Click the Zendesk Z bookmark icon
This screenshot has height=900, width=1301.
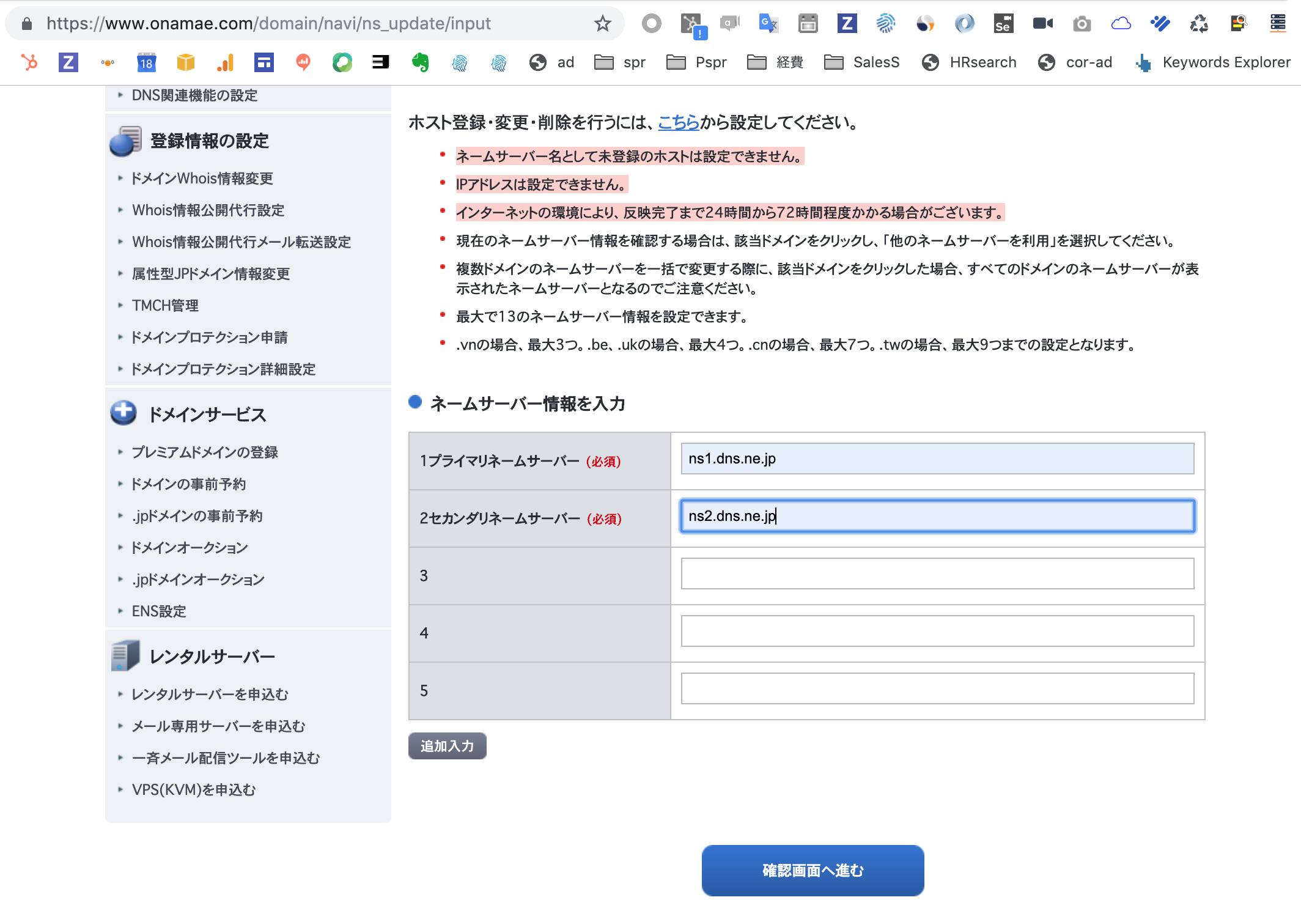(68, 62)
